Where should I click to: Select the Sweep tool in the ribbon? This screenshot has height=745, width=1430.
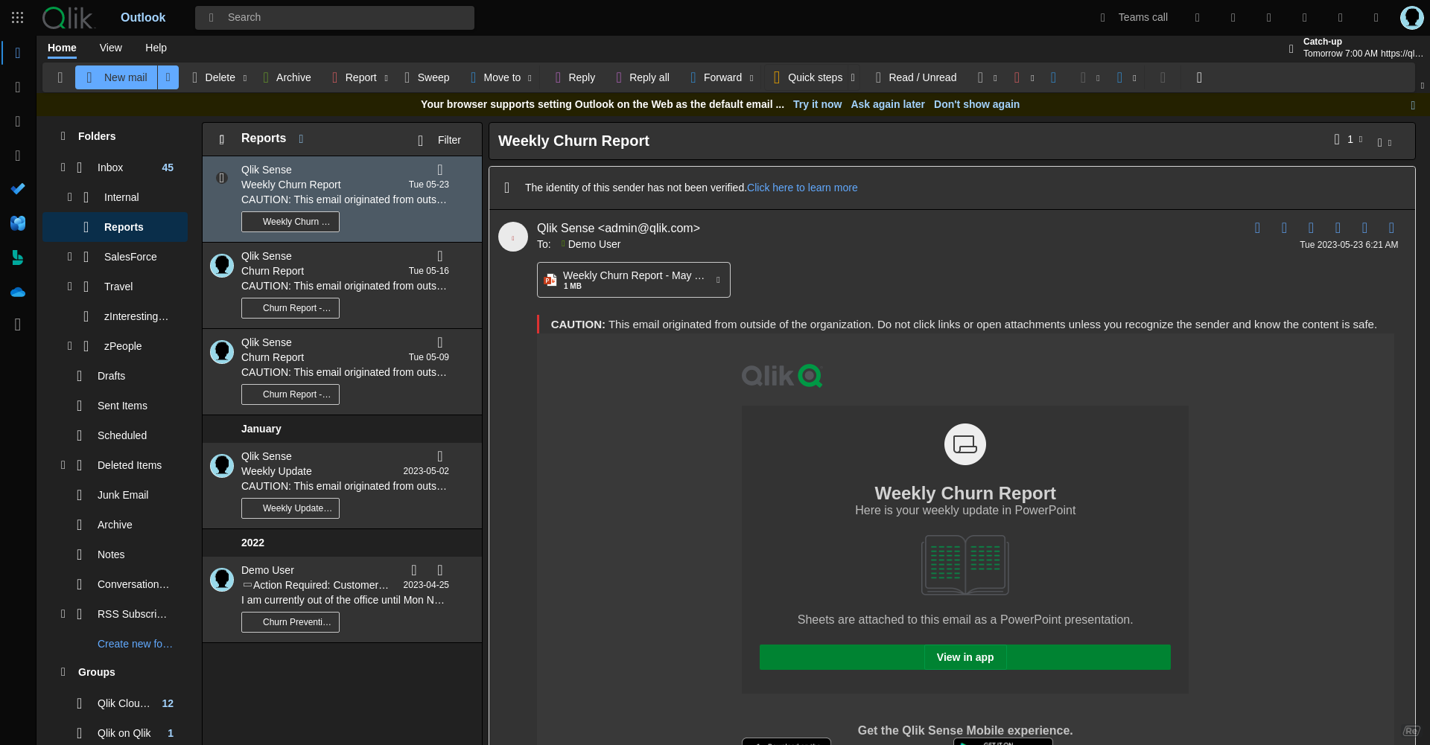[x=427, y=77]
